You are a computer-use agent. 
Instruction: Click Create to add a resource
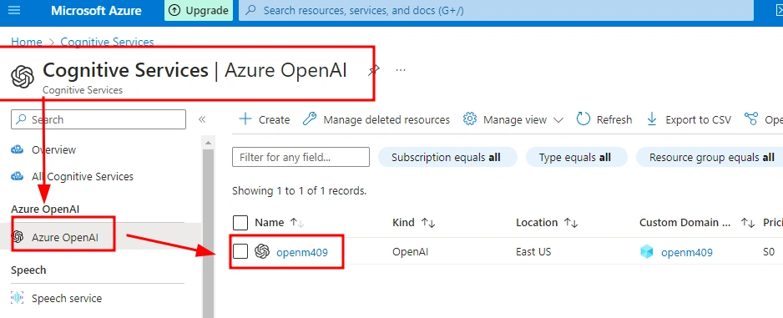264,120
